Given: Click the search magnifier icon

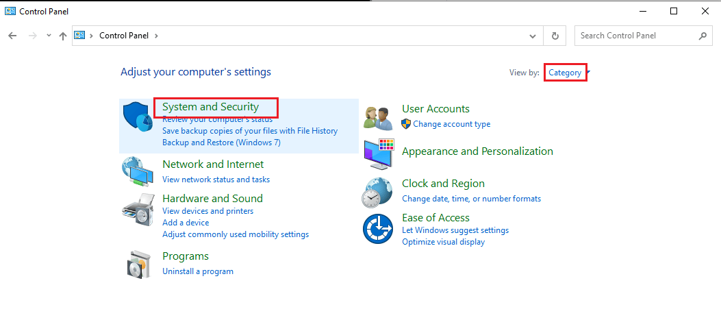Looking at the screenshot, I should pos(702,36).
